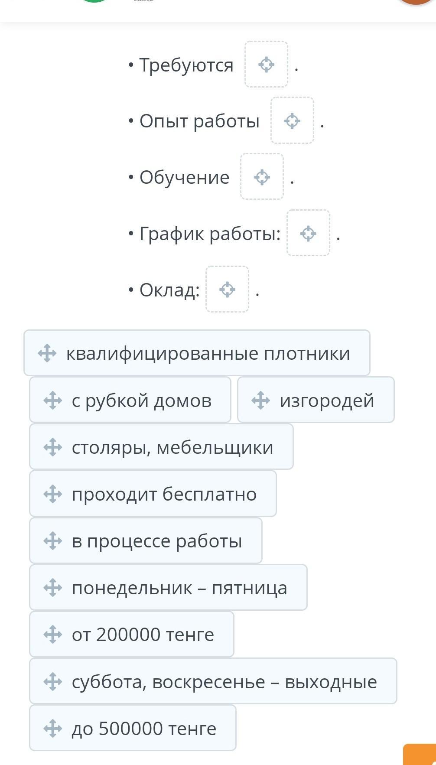Click drag handle of квалифицированные плотники
436x765 pixels.
(x=47, y=353)
